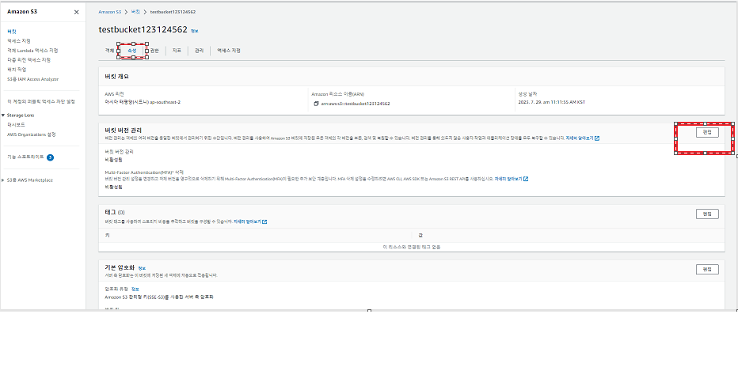Click the creation date value text
This screenshot has width=738, height=371.
[x=552, y=102]
